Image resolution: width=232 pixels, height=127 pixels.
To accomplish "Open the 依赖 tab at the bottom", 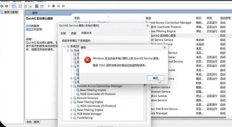I will [29, 122].
